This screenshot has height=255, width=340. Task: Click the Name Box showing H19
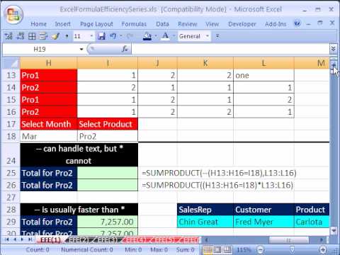click(x=40, y=49)
